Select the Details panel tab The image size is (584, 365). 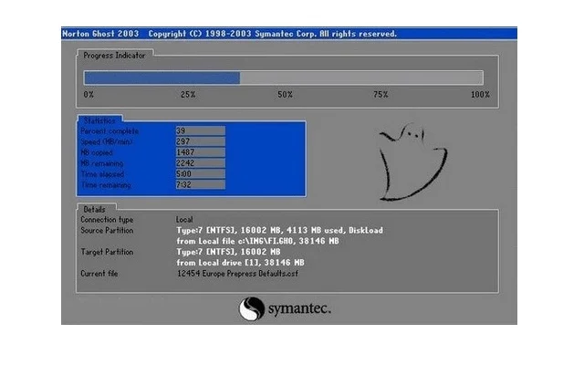pyautogui.click(x=94, y=209)
